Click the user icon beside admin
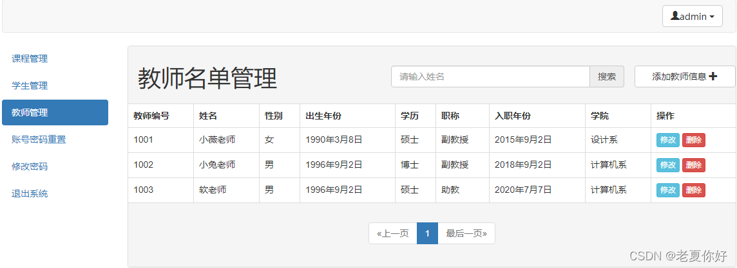The image size is (737, 268). [x=675, y=17]
